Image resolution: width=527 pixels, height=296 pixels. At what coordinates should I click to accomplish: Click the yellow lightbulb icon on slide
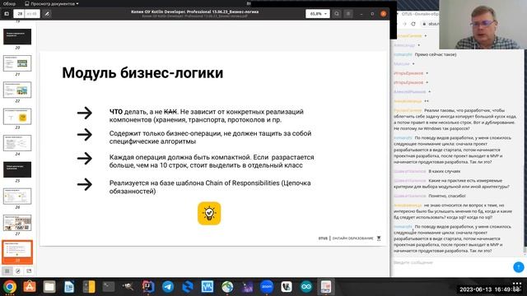[x=209, y=213]
